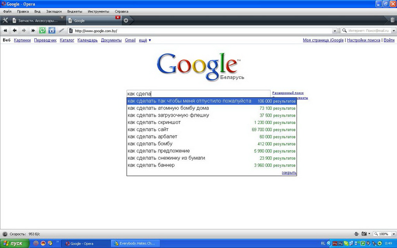The height and width of the screenshot is (248, 397).
Task: Click the Opera panels wrench icon
Action: [5, 20]
